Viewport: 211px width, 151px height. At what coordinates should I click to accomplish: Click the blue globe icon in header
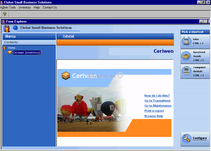[x=15, y=28]
